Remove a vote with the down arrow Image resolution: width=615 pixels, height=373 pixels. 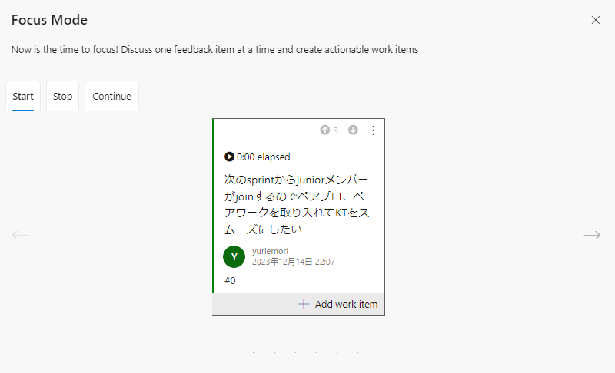pyautogui.click(x=353, y=130)
